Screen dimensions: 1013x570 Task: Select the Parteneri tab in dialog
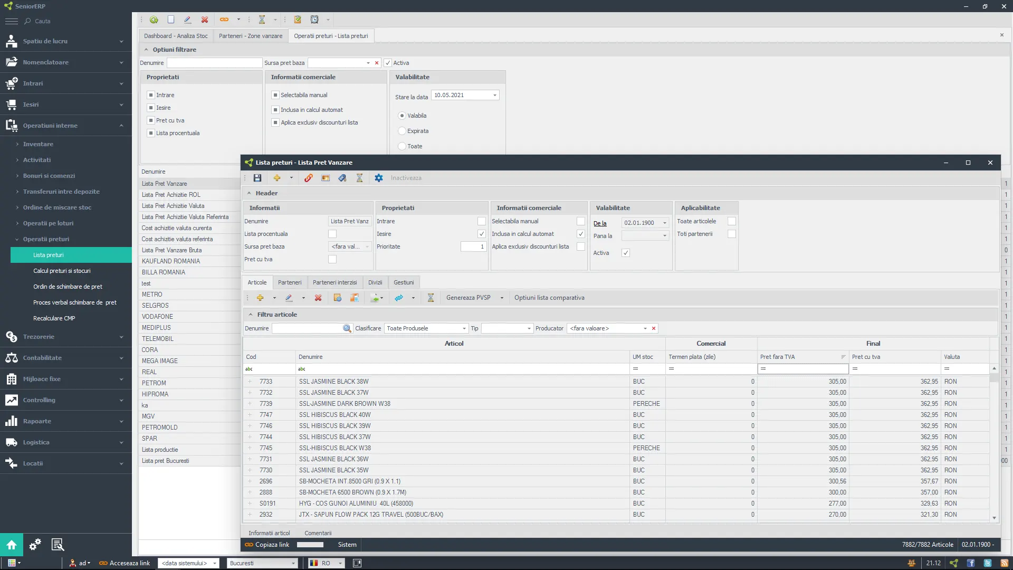pyautogui.click(x=290, y=282)
